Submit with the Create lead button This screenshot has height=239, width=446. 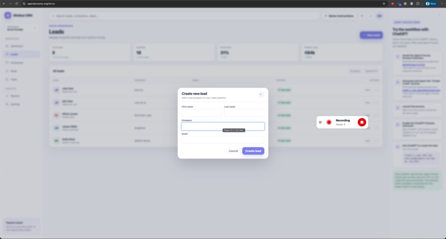tap(253, 151)
